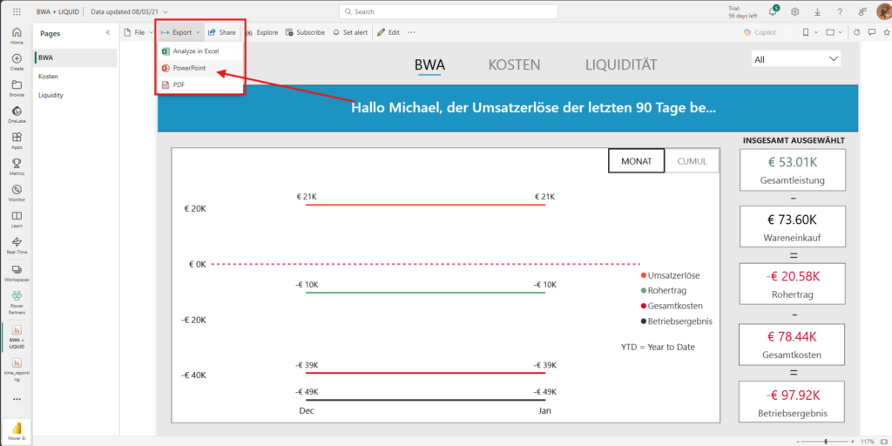Open the All slicer dropdown
892x446 pixels.
796,59
